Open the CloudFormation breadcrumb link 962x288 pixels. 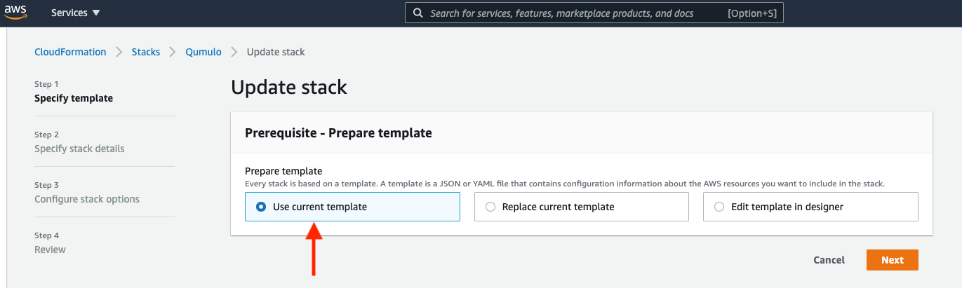point(70,52)
